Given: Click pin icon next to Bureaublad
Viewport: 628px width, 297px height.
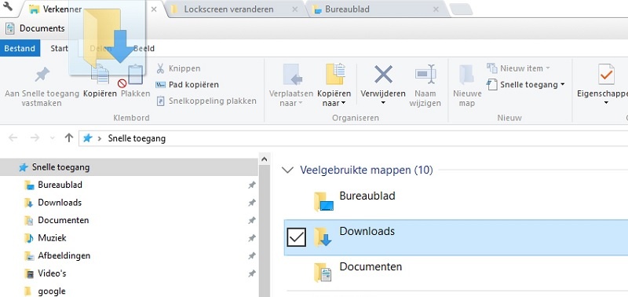Looking at the screenshot, I should pyautogui.click(x=251, y=185).
